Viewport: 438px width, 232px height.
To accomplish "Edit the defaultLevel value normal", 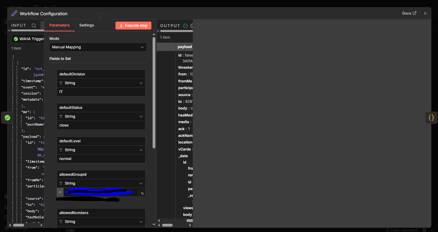I will coord(101,159).
